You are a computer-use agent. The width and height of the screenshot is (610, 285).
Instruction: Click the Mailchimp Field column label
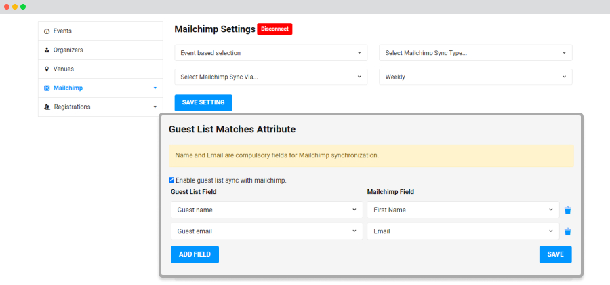390,192
